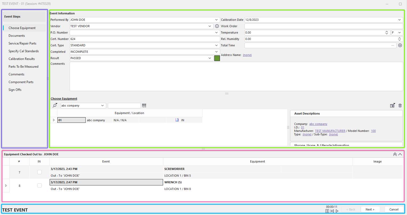This screenshot has height=215, width=407.
Task: Click the green result color swatch
Action: tap(217, 58)
